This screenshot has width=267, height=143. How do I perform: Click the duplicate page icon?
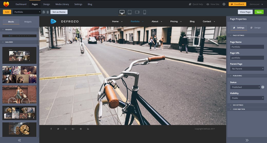(x=44, y=12)
